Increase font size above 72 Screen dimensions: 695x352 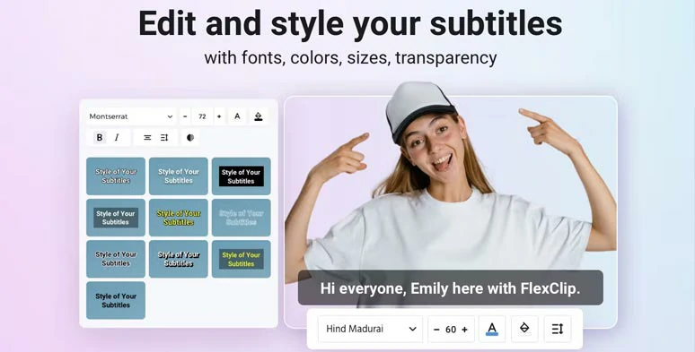click(219, 116)
